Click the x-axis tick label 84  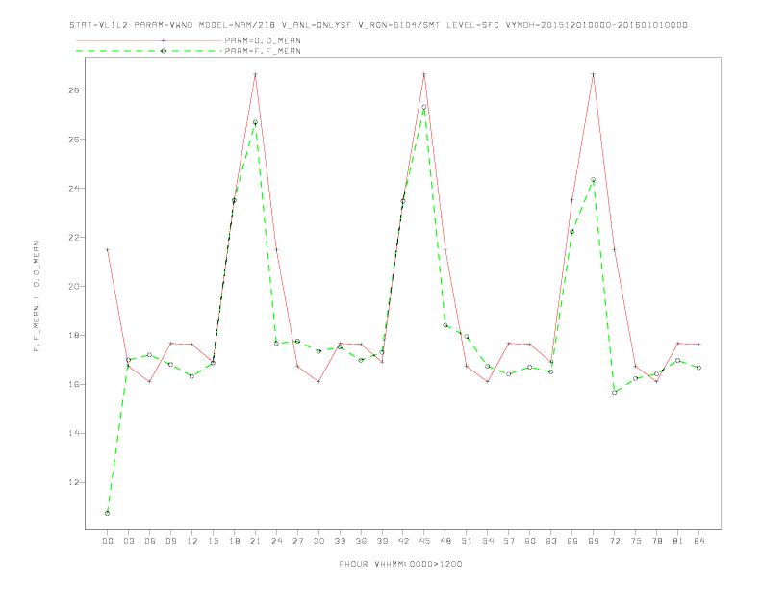tap(698, 541)
